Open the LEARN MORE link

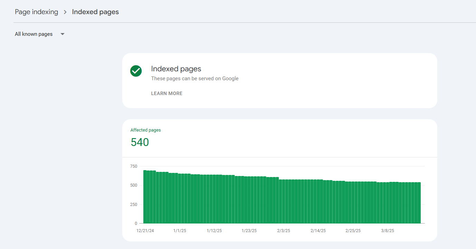click(x=167, y=93)
